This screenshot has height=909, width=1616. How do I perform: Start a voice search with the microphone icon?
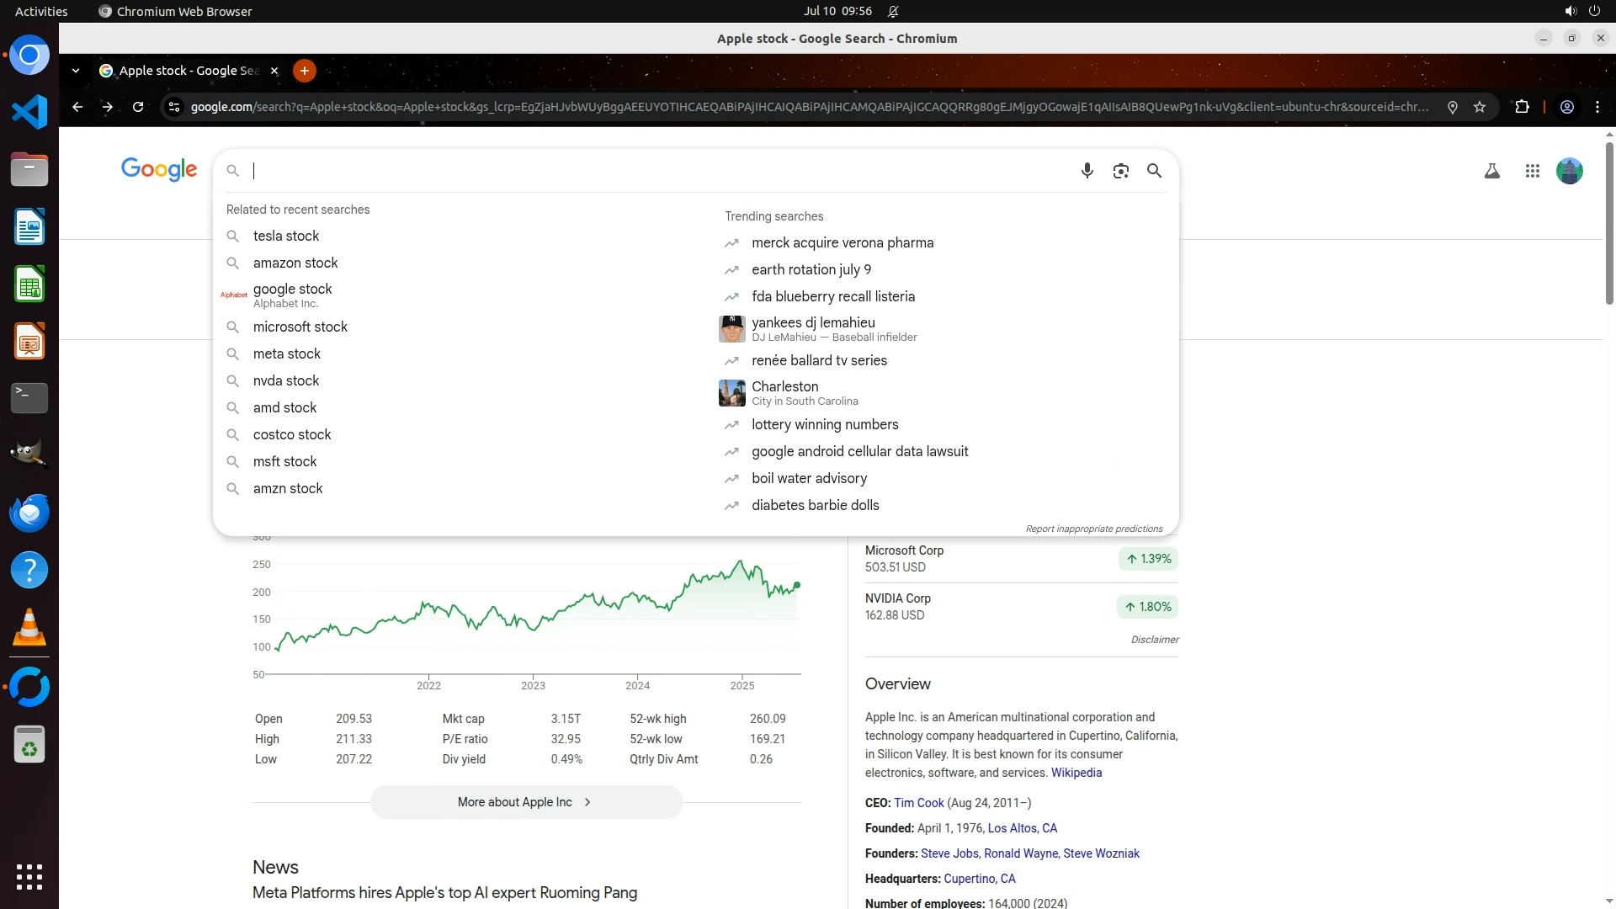(x=1087, y=171)
